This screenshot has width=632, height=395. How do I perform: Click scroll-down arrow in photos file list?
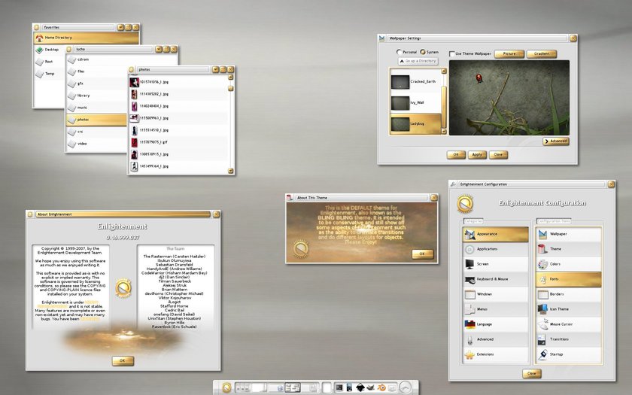(x=230, y=171)
